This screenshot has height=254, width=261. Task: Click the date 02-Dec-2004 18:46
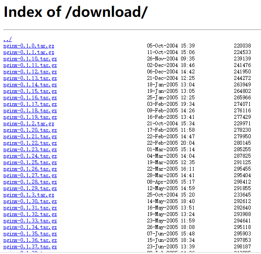(171, 65)
